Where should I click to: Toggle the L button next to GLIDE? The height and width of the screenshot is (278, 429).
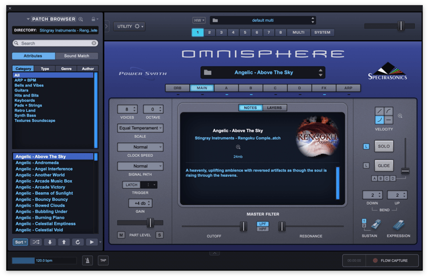(x=366, y=165)
